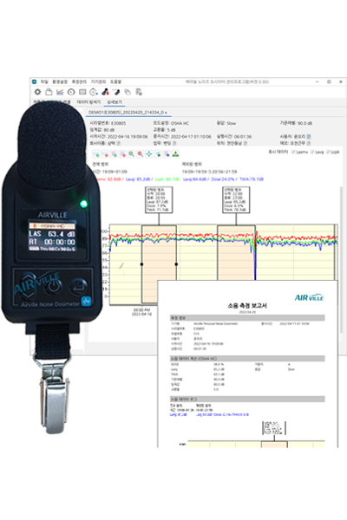Open the 도움말 menu

116,81
